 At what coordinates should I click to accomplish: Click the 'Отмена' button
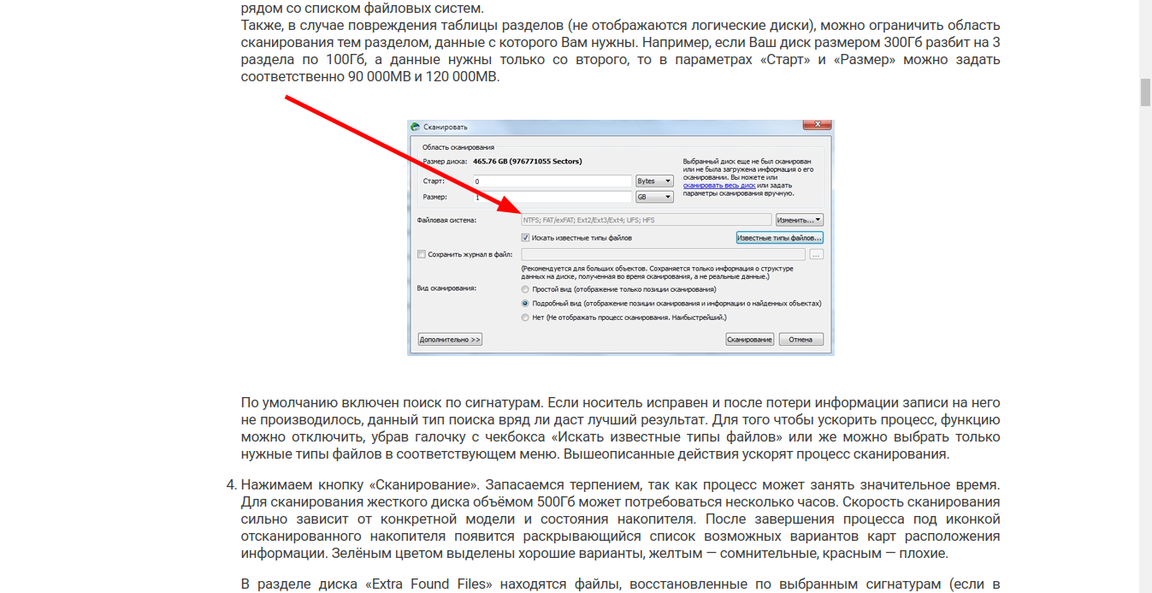pyautogui.click(x=800, y=340)
